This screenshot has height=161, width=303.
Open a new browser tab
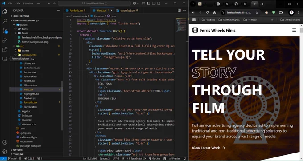point(262,4)
